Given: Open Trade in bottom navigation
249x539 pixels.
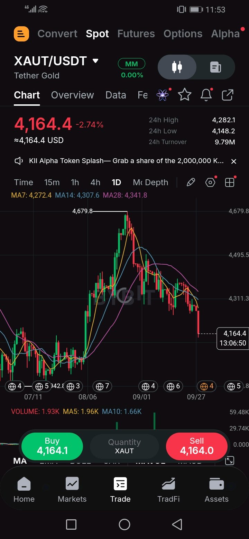Looking at the screenshot, I should pyautogui.click(x=120, y=490).
